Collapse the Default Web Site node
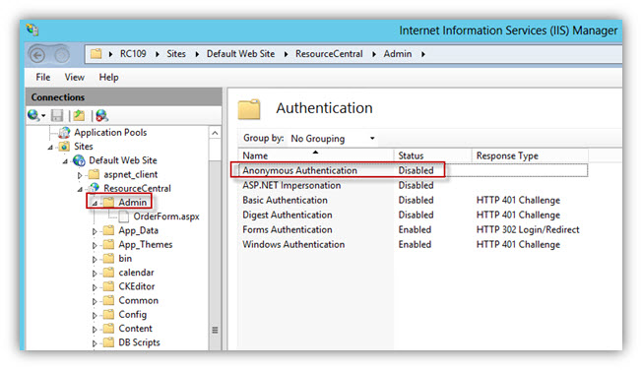Screen dimensions: 642x370 coord(65,161)
